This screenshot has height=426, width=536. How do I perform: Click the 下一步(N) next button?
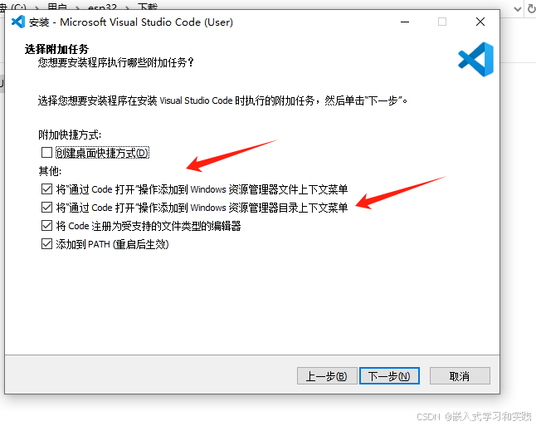pyautogui.click(x=389, y=376)
